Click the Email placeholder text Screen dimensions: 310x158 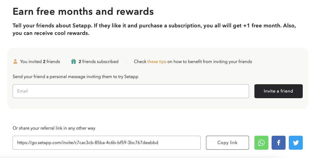click(23, 91)
